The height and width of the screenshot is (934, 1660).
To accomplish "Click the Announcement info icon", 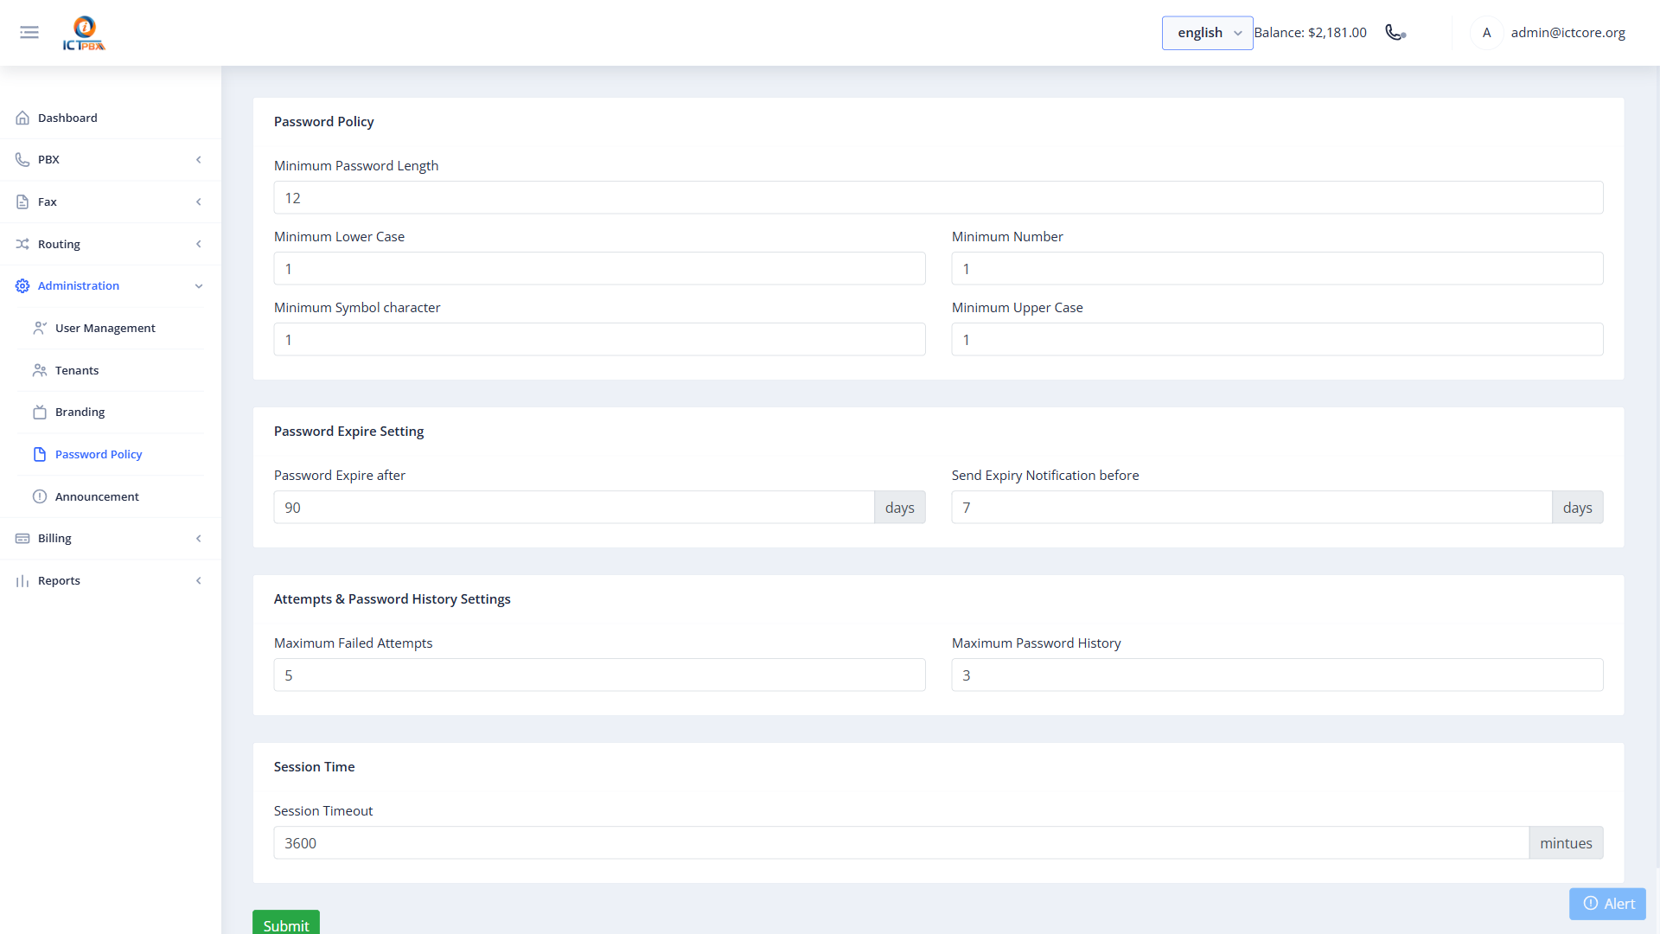I will click(40, 496).
